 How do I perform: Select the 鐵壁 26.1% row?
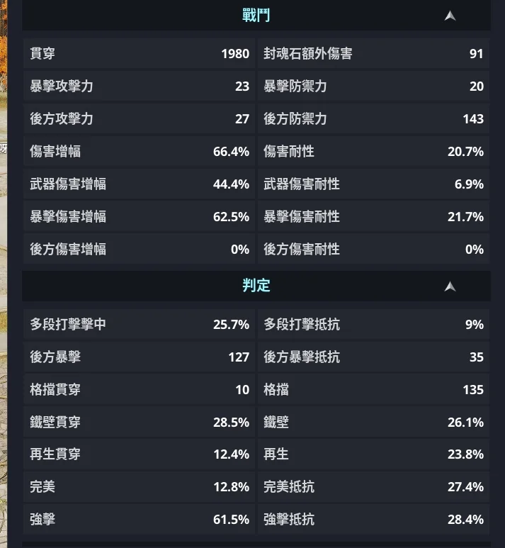pos(373,423)
